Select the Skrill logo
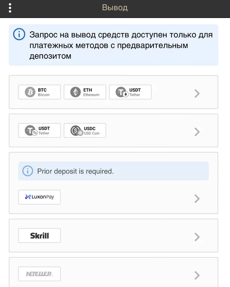The image size is (230, 287). [39, 236]
